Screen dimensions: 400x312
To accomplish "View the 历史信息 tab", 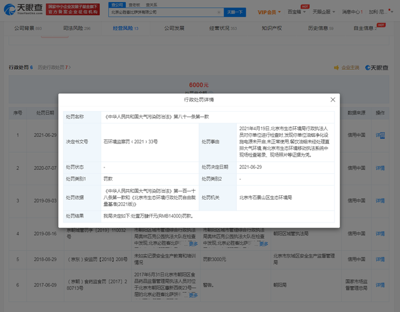I will pyautogui.click(x=319, y=29).
